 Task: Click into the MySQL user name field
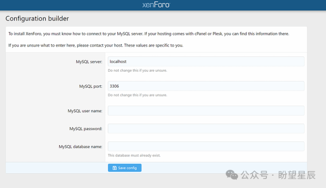[x=206, y=111]
